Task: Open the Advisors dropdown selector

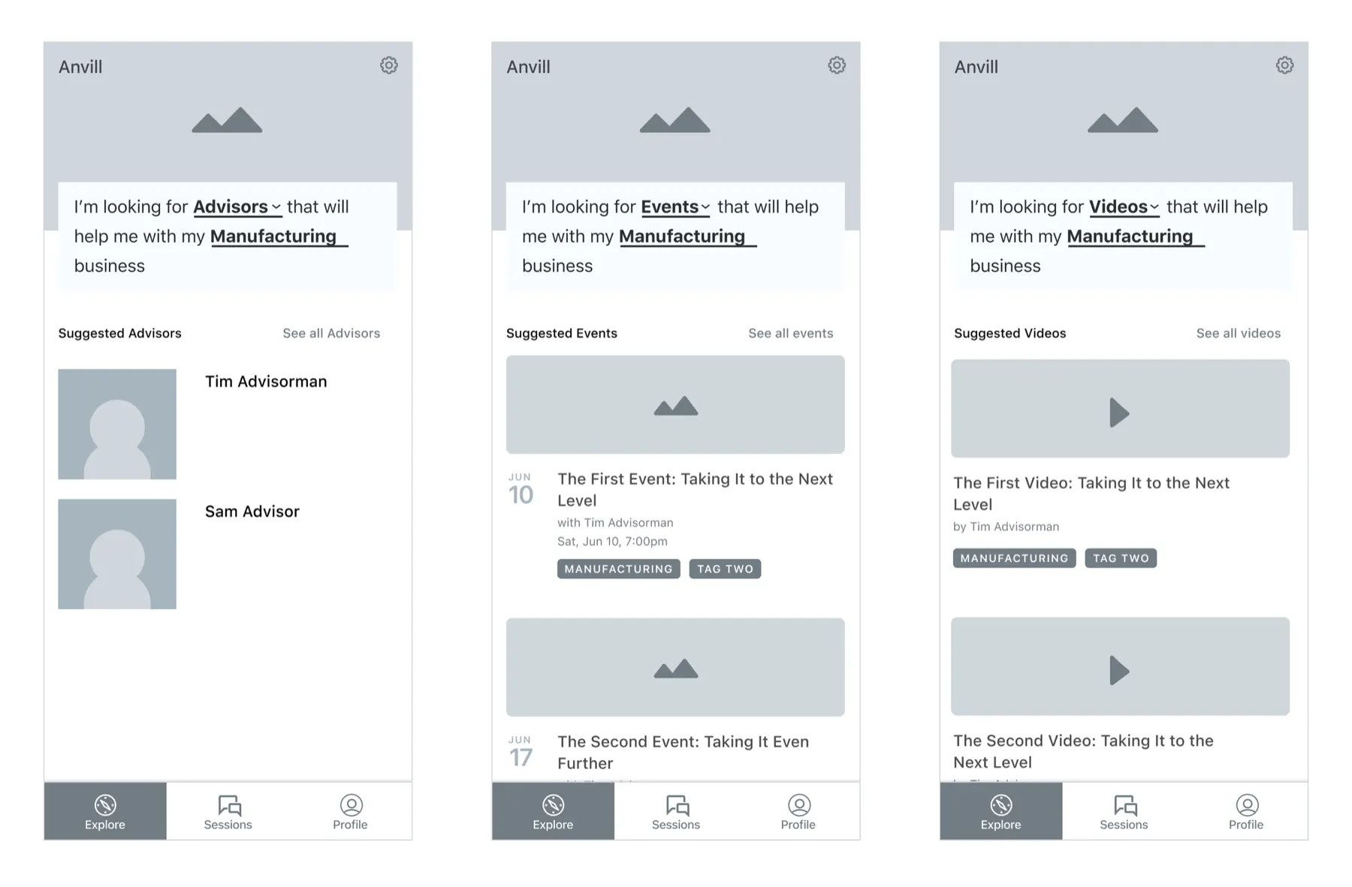Action: [x=237, y=207]
